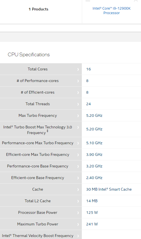Click the drag handle above the product name

pyautogui.click(x=88, y=1)
